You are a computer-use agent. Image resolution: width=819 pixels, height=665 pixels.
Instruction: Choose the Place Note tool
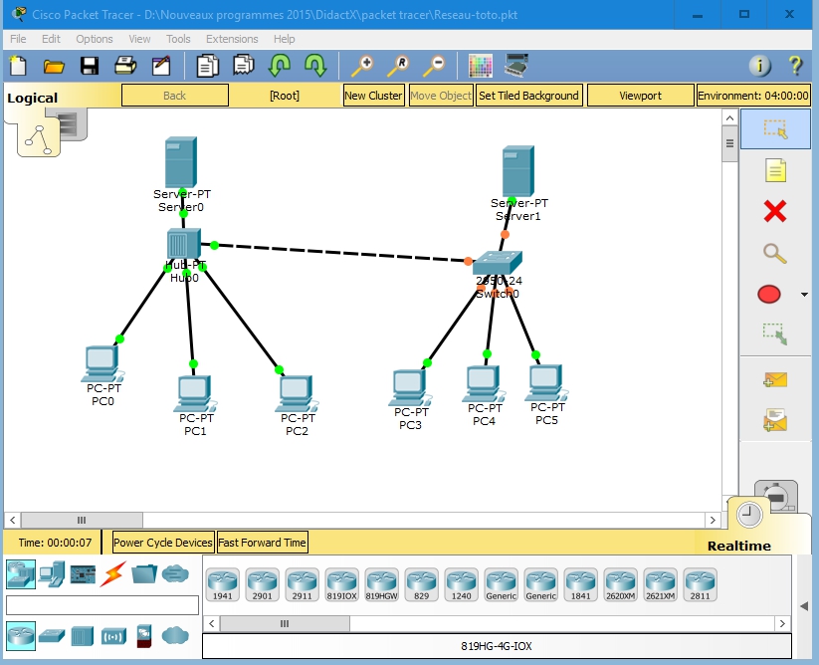pyautogui.click(x=775, y=170)
